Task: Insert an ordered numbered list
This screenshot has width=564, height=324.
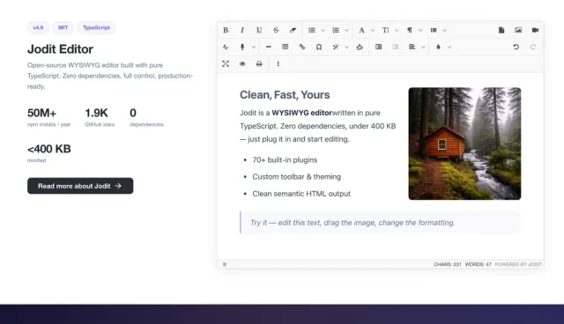Action: [336, 30]
